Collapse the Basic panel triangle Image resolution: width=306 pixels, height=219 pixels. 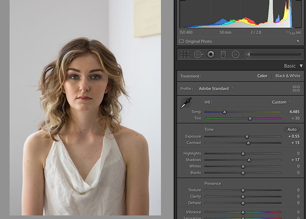301,66
